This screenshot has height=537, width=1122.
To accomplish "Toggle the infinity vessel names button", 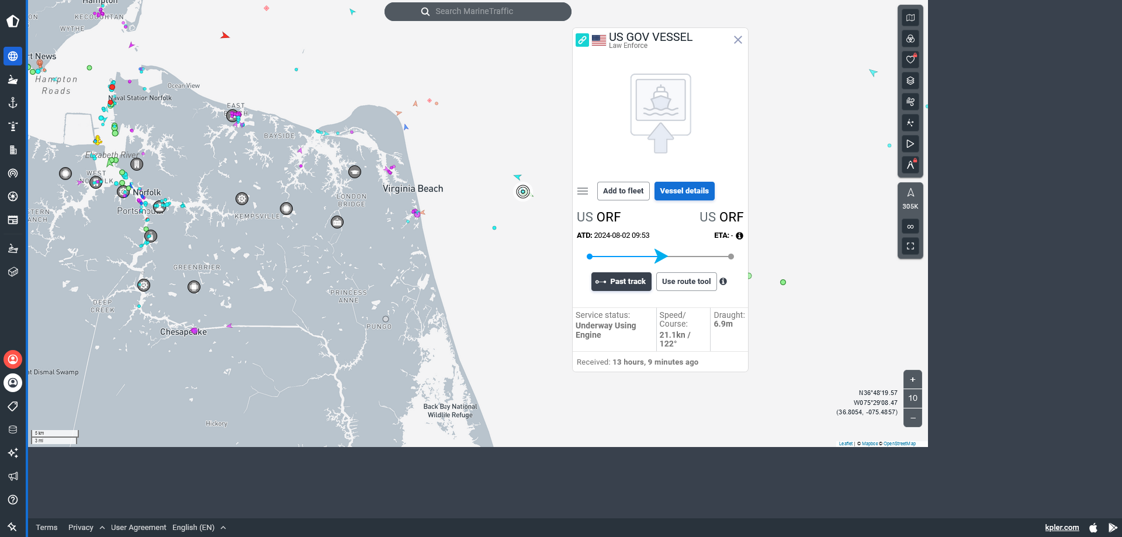I will pyautogui.click(x=910, y=226).
